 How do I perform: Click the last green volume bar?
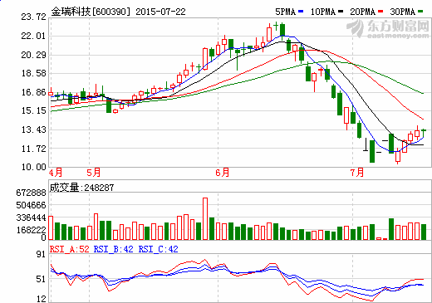pos(424,232)
